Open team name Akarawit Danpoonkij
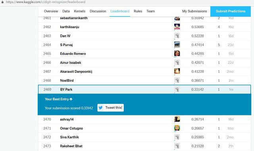254x151 pixels. (x=76, y=71)
